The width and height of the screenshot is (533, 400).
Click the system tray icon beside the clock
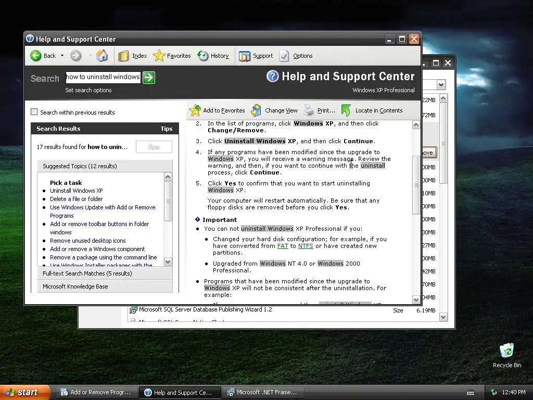tap(494, 392)
